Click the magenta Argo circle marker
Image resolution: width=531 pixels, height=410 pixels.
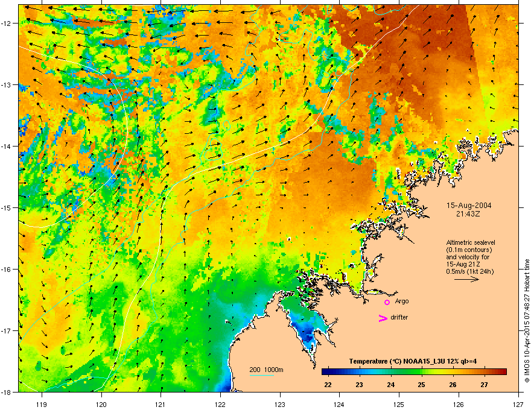coord(387,302)
